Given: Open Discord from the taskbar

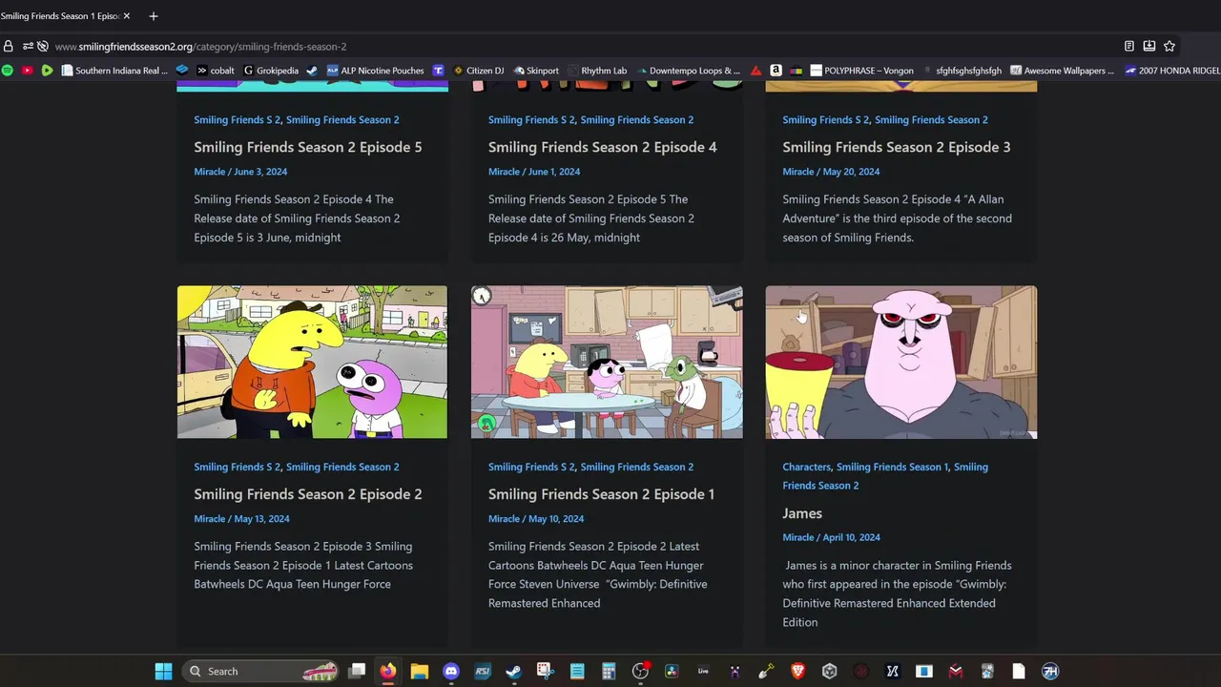Looking at the screenshot, I should [x=451, y=671].
